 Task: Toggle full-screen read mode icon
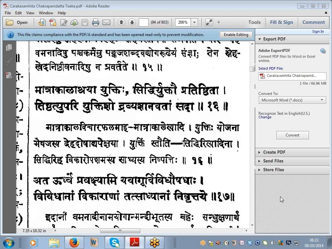click(209, 22)
